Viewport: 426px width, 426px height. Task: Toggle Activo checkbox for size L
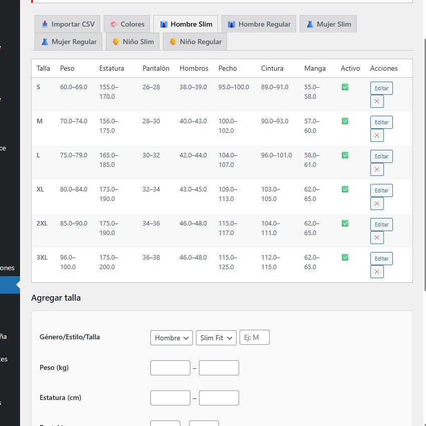click(x=345, y=155)
